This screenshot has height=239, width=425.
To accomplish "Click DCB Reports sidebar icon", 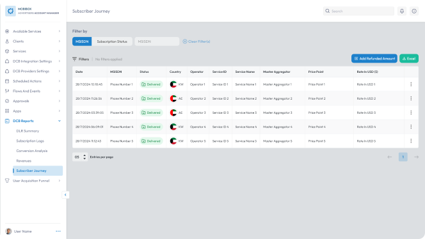I will pos(7,121).
